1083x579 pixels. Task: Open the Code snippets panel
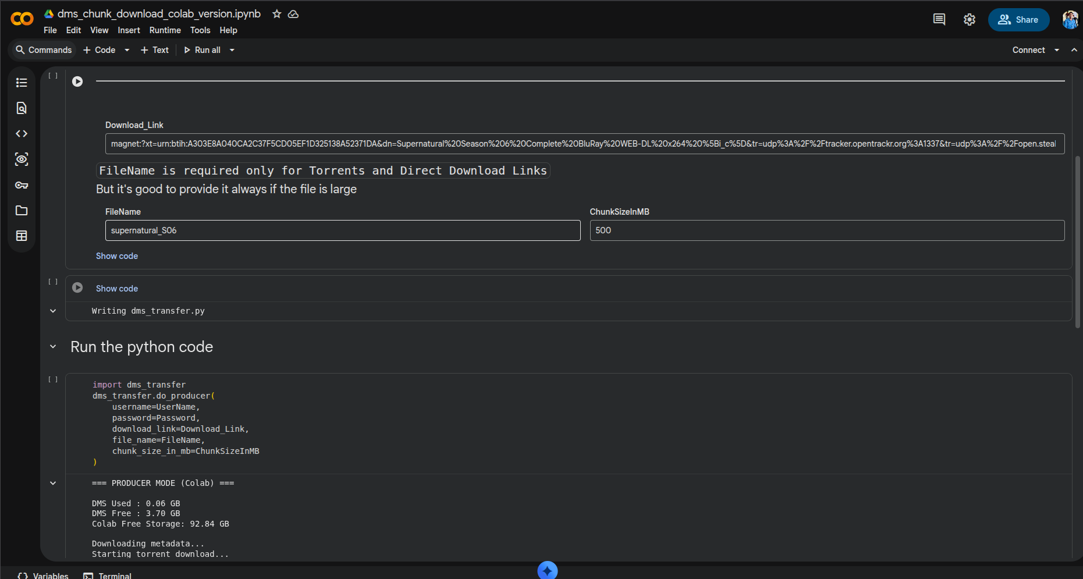[22, 133]
